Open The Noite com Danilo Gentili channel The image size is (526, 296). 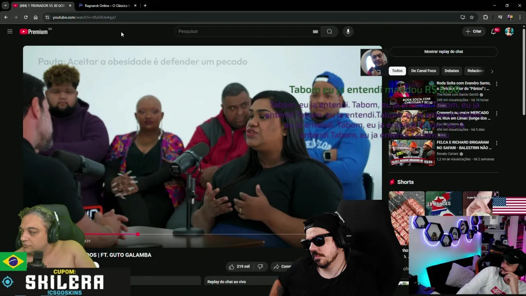pyautogui.click(x=457, y=95)
